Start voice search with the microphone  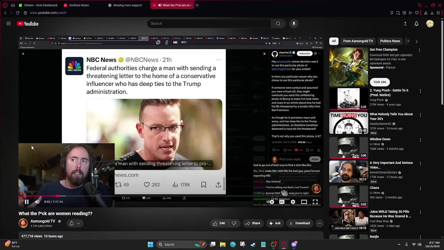[x=294, y=24]
